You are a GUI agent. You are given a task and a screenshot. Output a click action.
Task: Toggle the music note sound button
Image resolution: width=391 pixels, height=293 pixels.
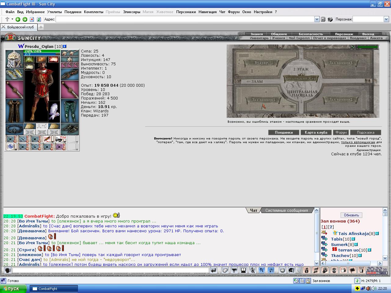click(x=271, y=270)
